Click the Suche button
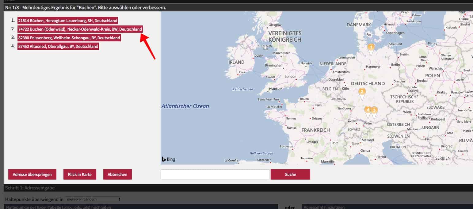 pos(290,174)
